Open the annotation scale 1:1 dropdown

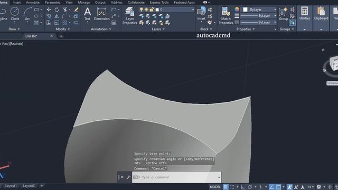coord(310,187)
